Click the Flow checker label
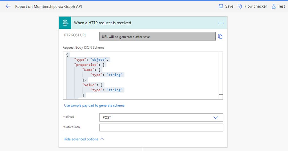The width and height of the screenshot is (288, 151). pos(256,6)
